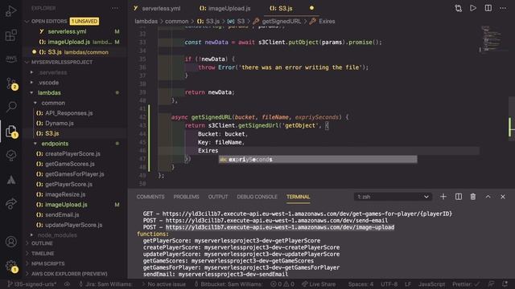Select the Explorer files icon
Viewport: 515px width, 289px height.
point(11,131)
